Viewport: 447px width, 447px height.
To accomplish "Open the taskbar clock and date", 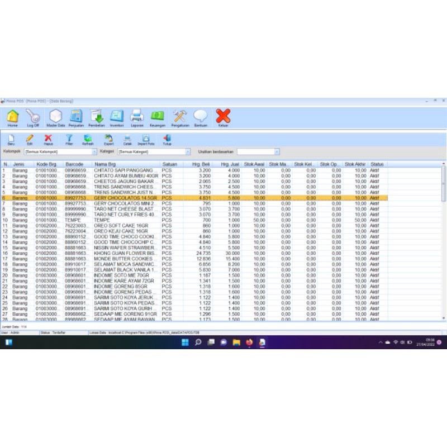I will tap(426, 343).
